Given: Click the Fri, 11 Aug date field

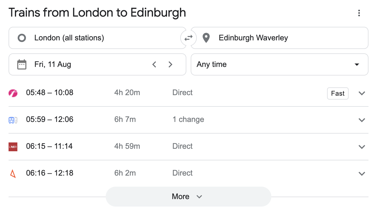Looking at the screenshot, I should click(83, 64).
